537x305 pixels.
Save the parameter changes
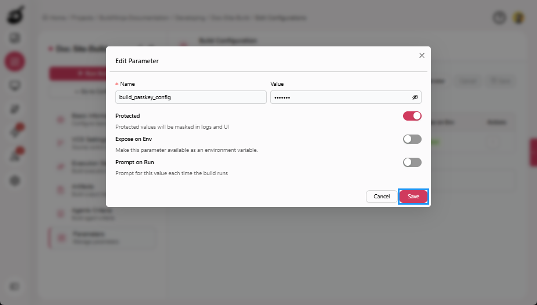413,197
